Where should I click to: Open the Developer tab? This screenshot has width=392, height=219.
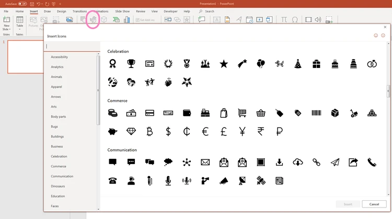point(170,11)
